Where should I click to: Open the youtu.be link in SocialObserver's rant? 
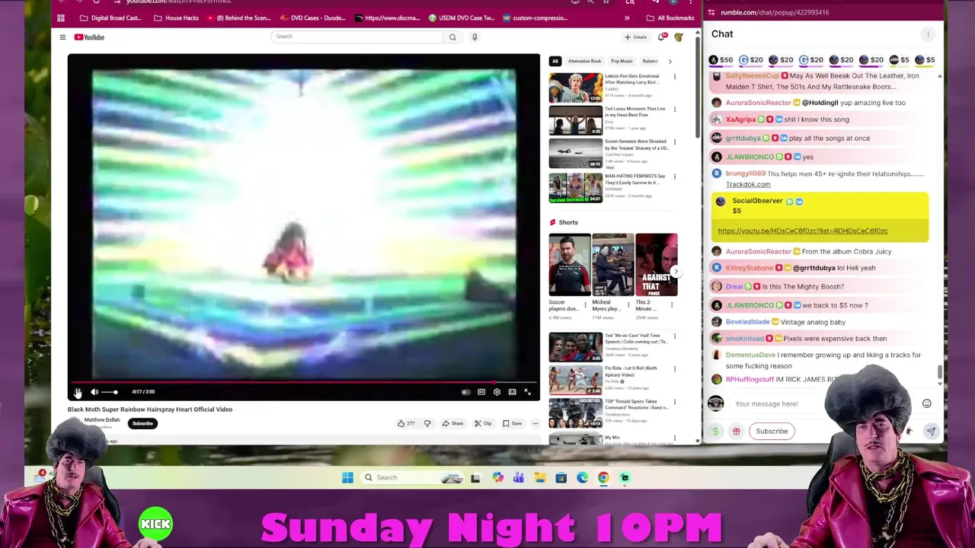[802, 231]
